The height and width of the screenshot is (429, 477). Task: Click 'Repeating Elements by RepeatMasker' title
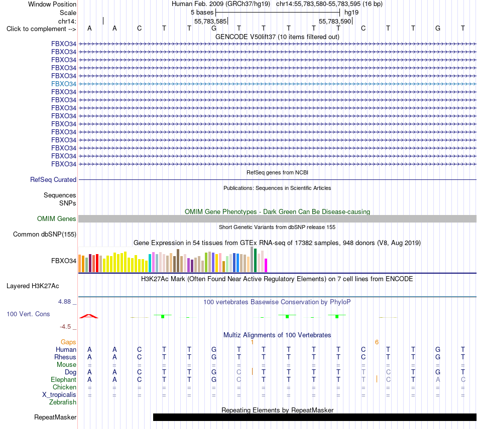pyautogui.click(x=277, y=410)
